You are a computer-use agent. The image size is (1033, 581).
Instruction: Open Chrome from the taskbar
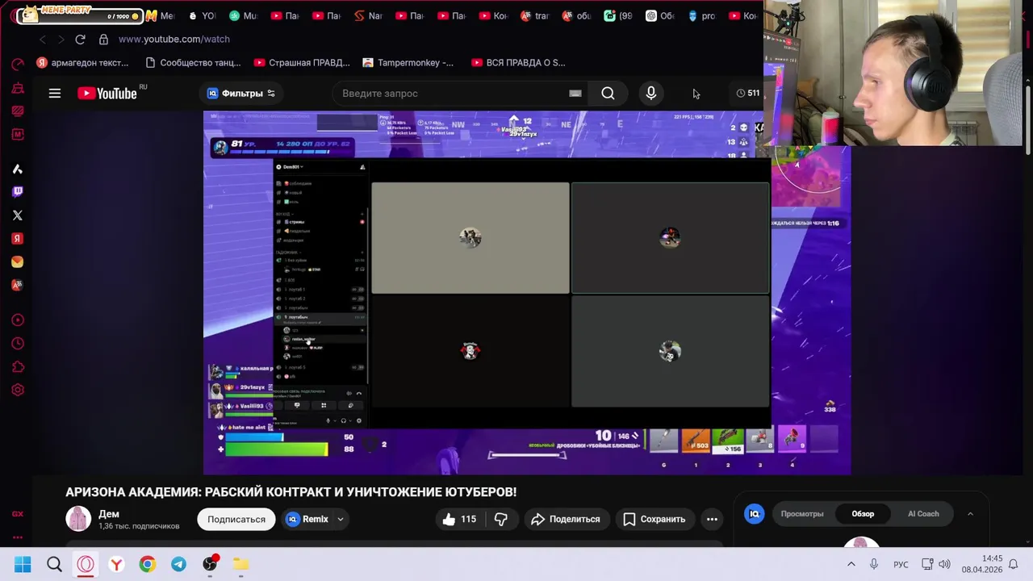[x=147, y=564]
